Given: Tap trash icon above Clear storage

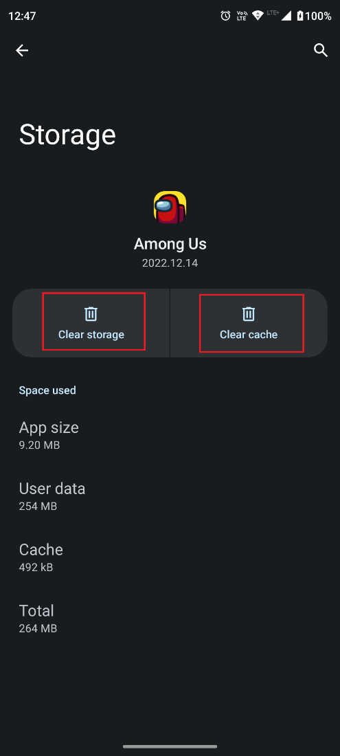Looking at the screenshot, I should coord(91,314).
